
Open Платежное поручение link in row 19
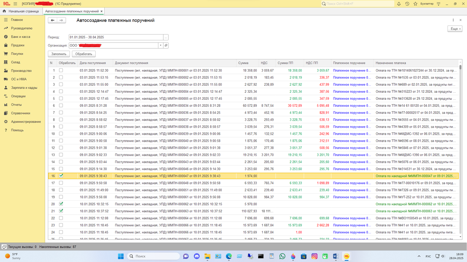click(352, 197)
